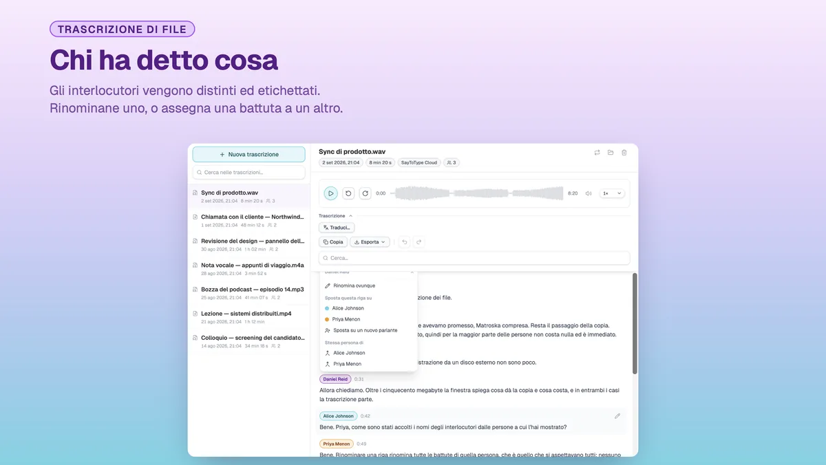Click the 8 min 20 s duration badge

click(x=380, y=163)
